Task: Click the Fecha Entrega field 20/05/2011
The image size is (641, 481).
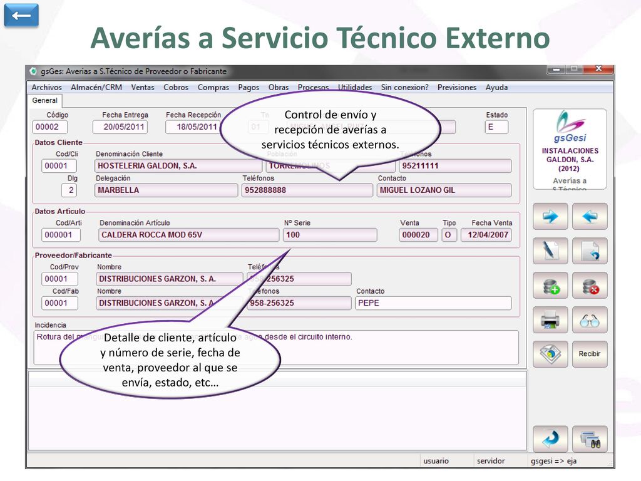Action: 120,127
